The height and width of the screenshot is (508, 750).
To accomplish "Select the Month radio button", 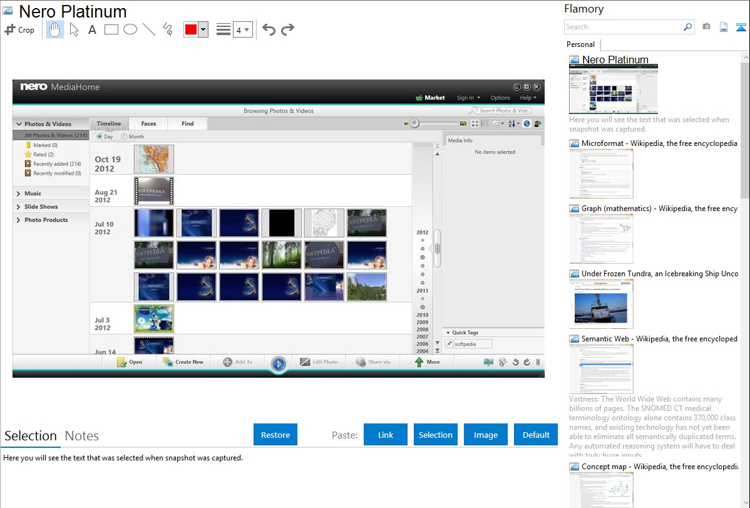I will click(x=124, y=137).
